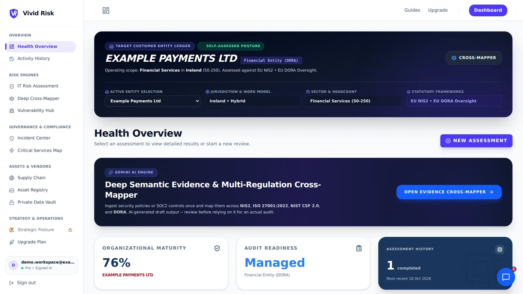This screenshot has width=523, height=294.
Task: Click the Audit Readiness clipboard icon
Action: 359,249
